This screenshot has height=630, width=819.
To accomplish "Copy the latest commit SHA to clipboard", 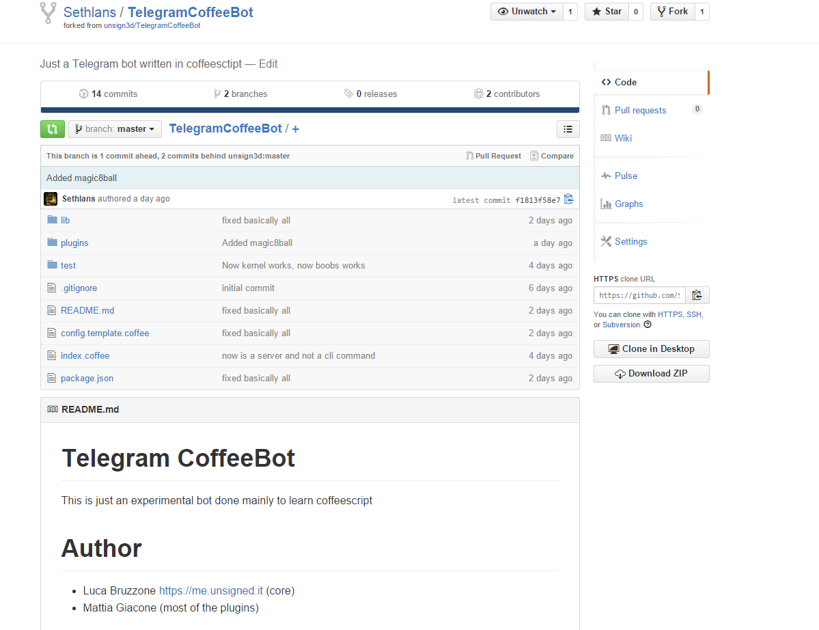I will pos(568,200).
